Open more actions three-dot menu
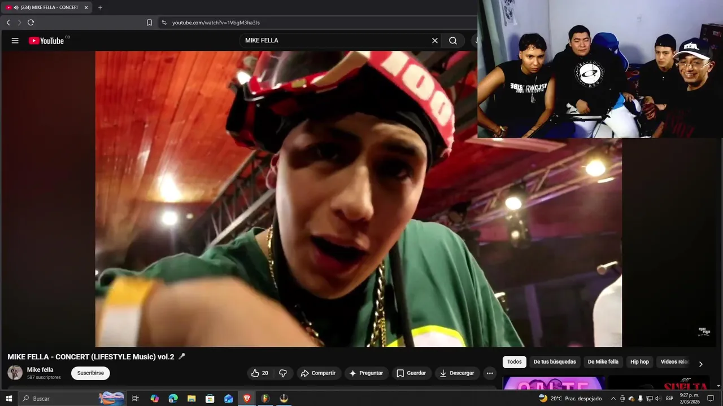Image resolution: width=723 pixels, height=406 pixels. tap(490, 373)
